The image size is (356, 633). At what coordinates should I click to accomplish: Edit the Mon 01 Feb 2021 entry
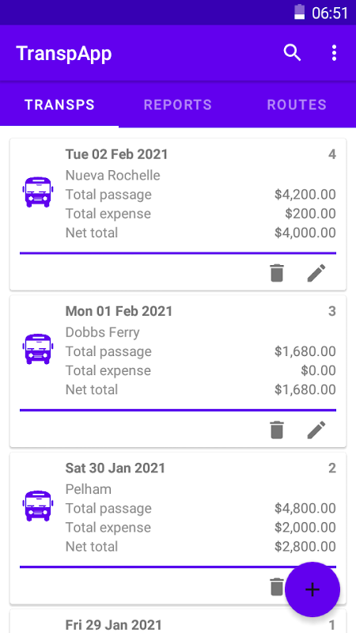[x=316, y=430]
